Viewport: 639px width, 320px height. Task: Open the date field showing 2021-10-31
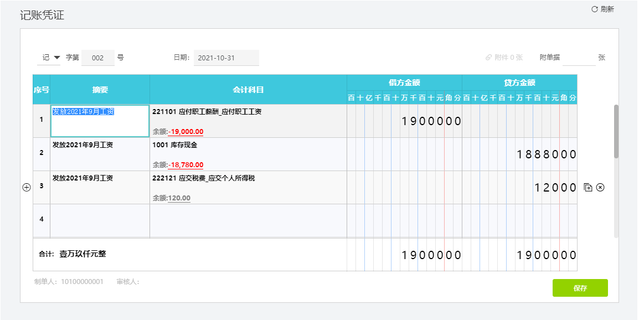click(226, 58)
